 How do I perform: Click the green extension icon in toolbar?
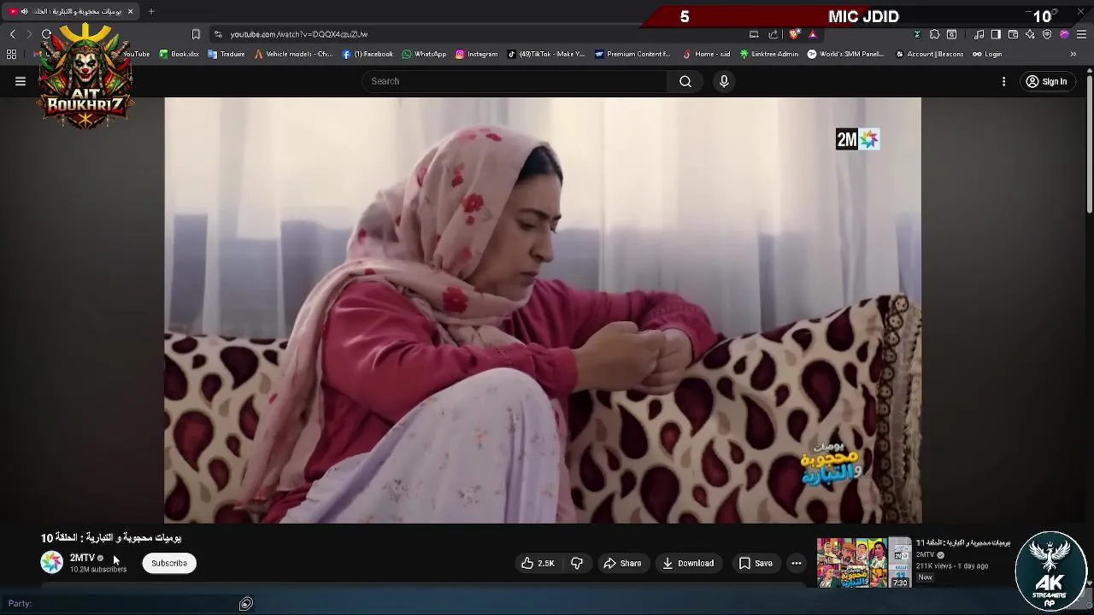pos(917,34)
